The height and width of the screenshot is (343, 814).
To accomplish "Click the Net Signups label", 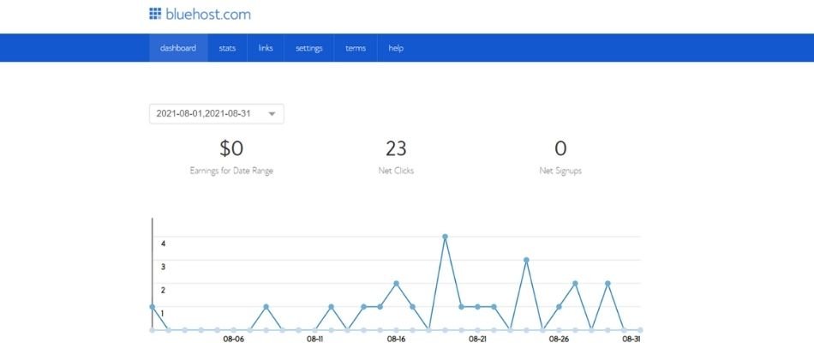I will [560, 171].
